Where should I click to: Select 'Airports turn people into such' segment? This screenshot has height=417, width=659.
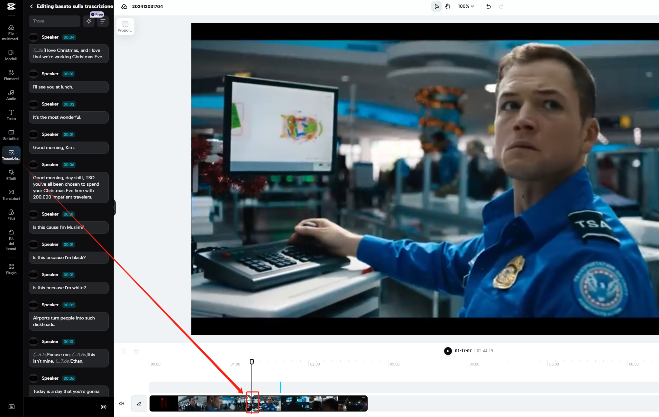point(69,321)
